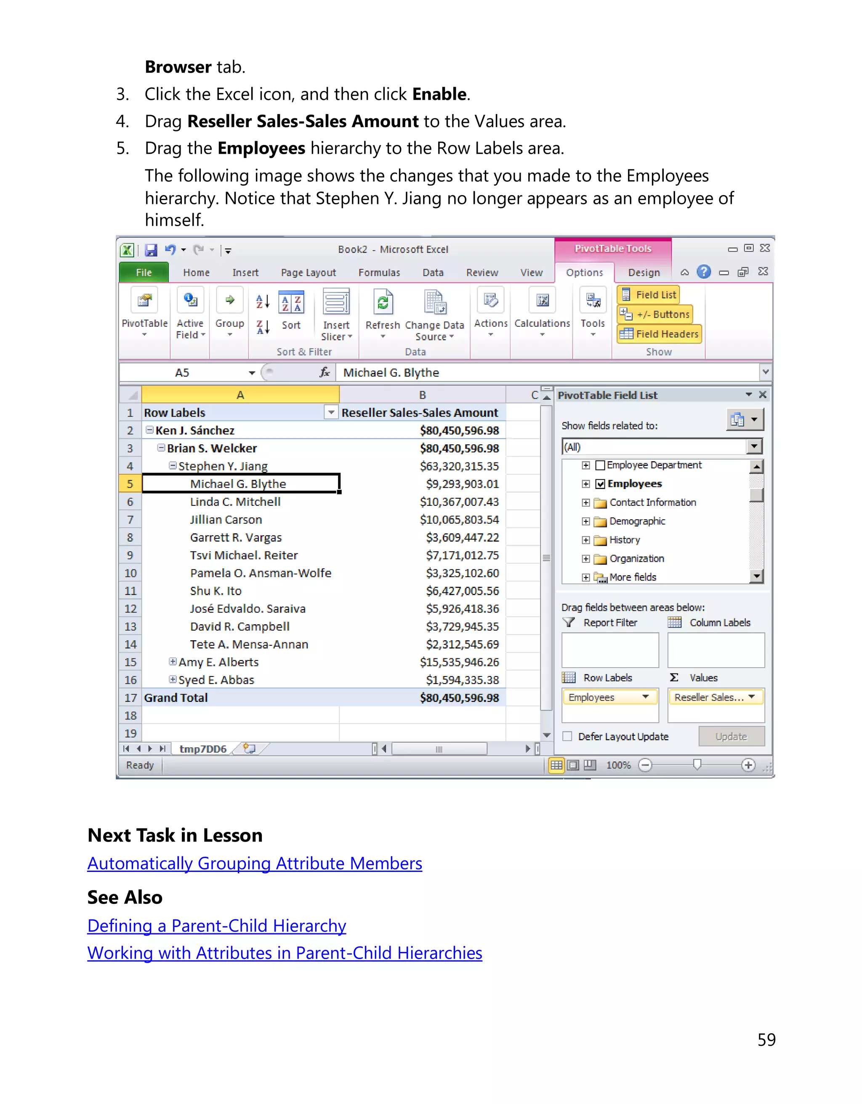Image resolution: width=862 pixels, height=1104 pixels.
Task: Click the insert function fx icon
Action: pyautogui.click(x=324, y=372)
